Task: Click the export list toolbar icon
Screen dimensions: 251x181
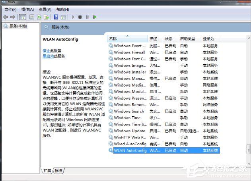Action: 47,17
